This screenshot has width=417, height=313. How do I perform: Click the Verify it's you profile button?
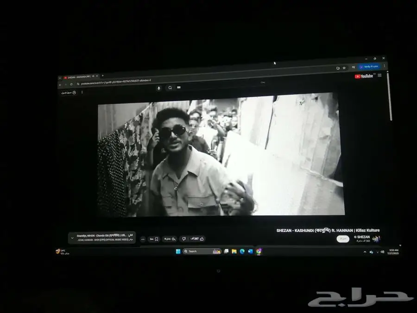[x=369, y=66]
